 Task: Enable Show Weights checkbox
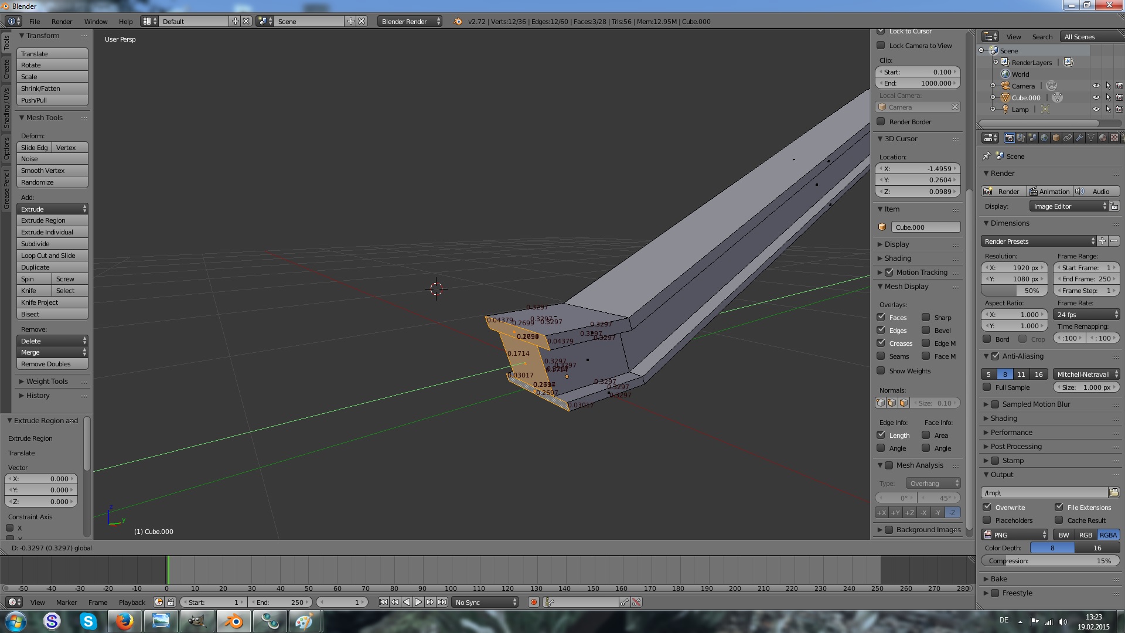881,370
